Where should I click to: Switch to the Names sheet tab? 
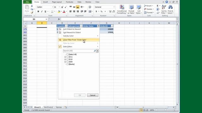click(x=59, y=107)
